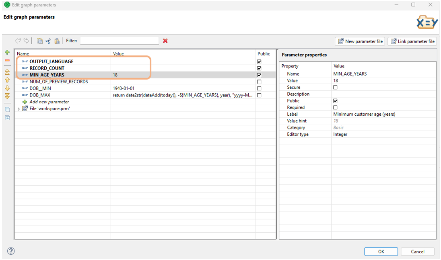Screen dimensions: 441x260
Task: Move selected parameter down one position
Action: coord(7,88)
